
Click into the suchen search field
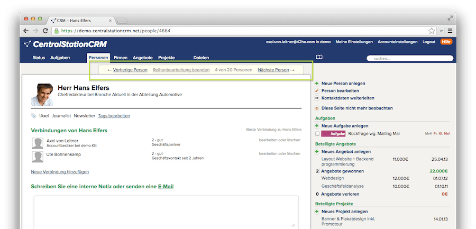point(407,58)
